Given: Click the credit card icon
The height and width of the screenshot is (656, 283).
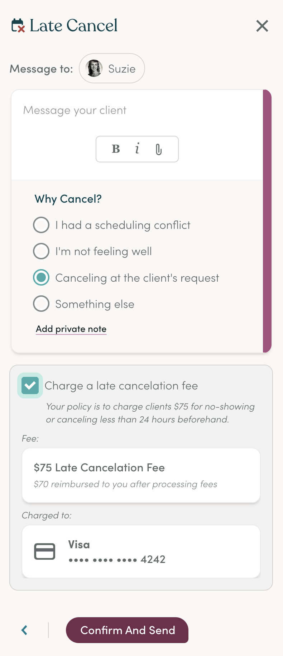Looking at the screenshot, I should pos(45,551).
